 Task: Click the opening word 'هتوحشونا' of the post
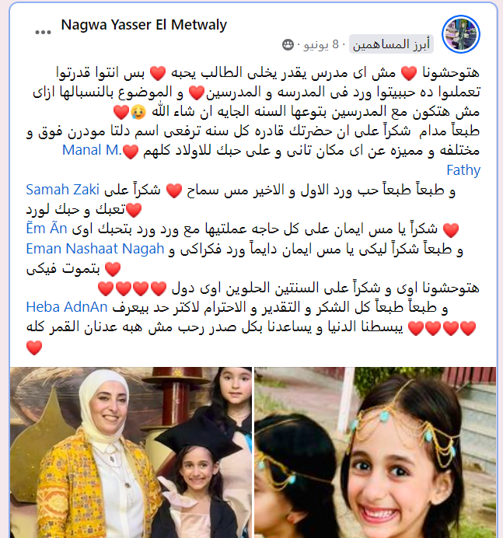click(450, 73)
